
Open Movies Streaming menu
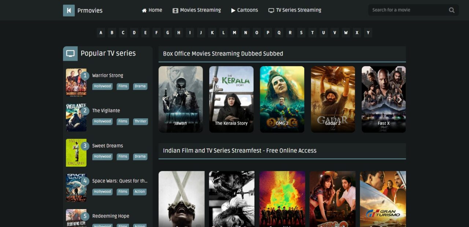pyautogui.click(x=197, y=10)
